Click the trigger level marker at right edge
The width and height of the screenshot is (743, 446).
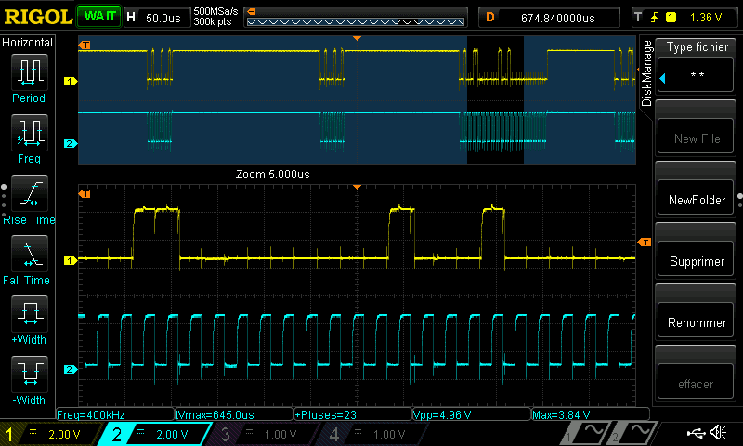point(645,243)
